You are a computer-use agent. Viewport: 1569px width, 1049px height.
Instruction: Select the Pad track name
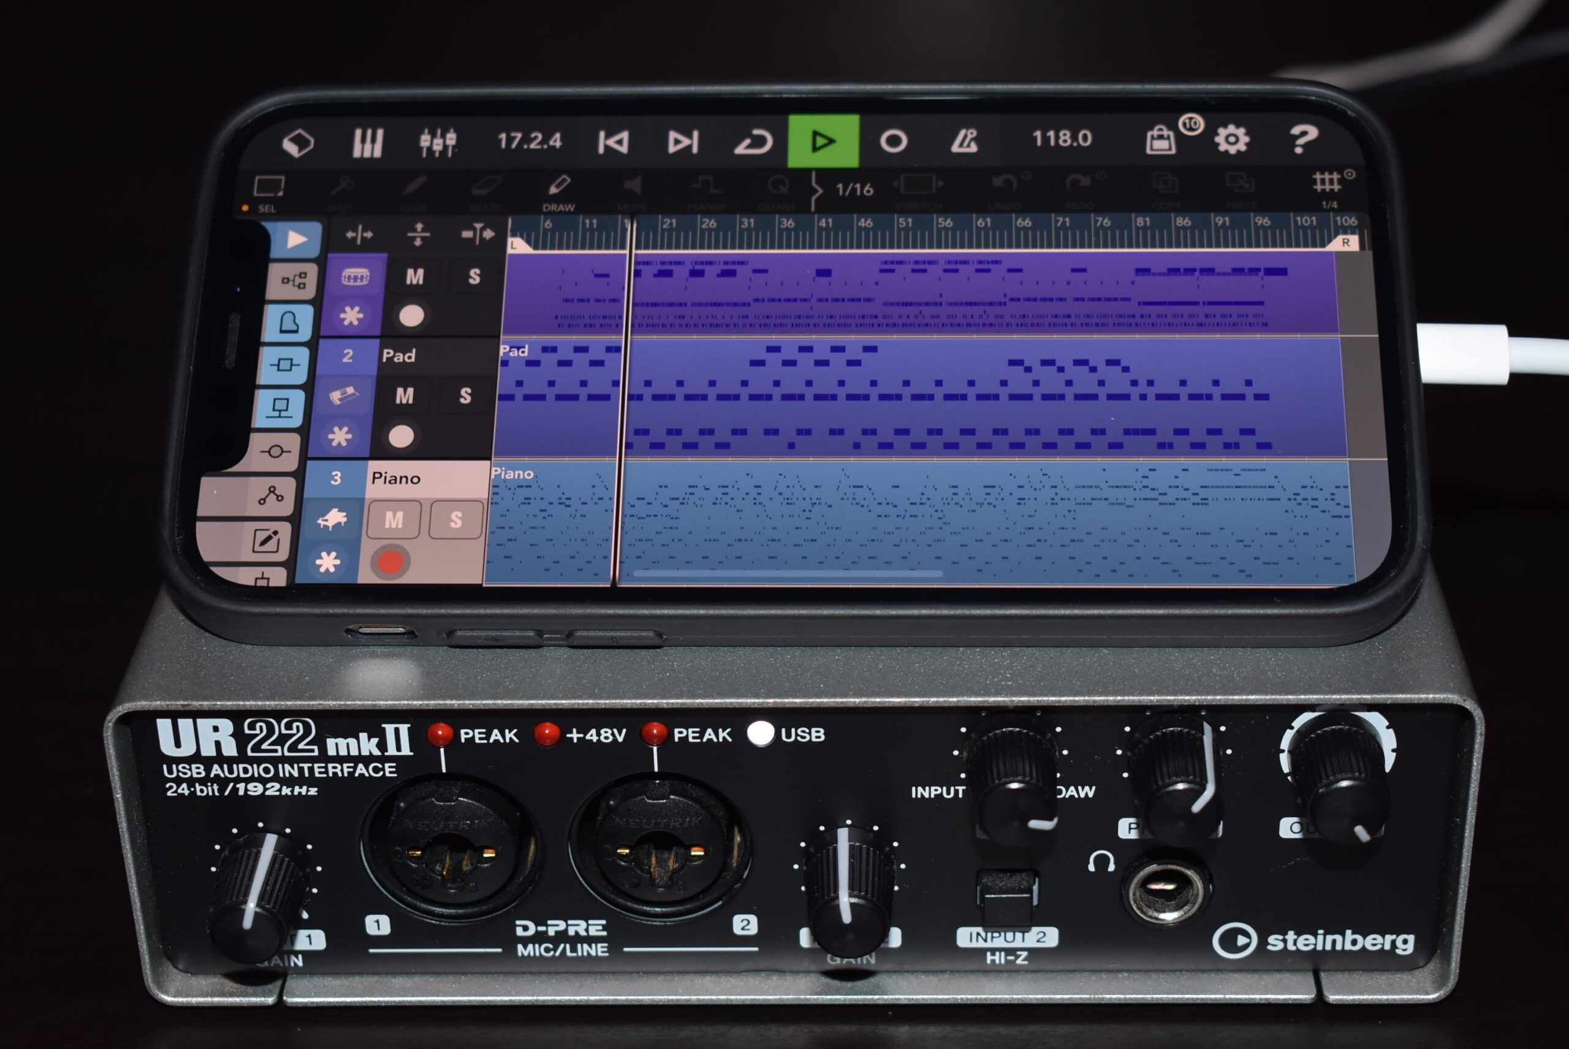pyautogui.click(x=398, y=356)
